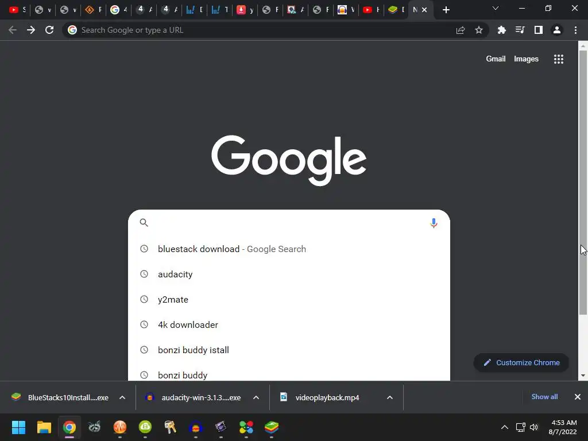Viewport: 588px width, 441px height.
Task: Open Audacity from the taskbar
Action: (x=196, y=427)
